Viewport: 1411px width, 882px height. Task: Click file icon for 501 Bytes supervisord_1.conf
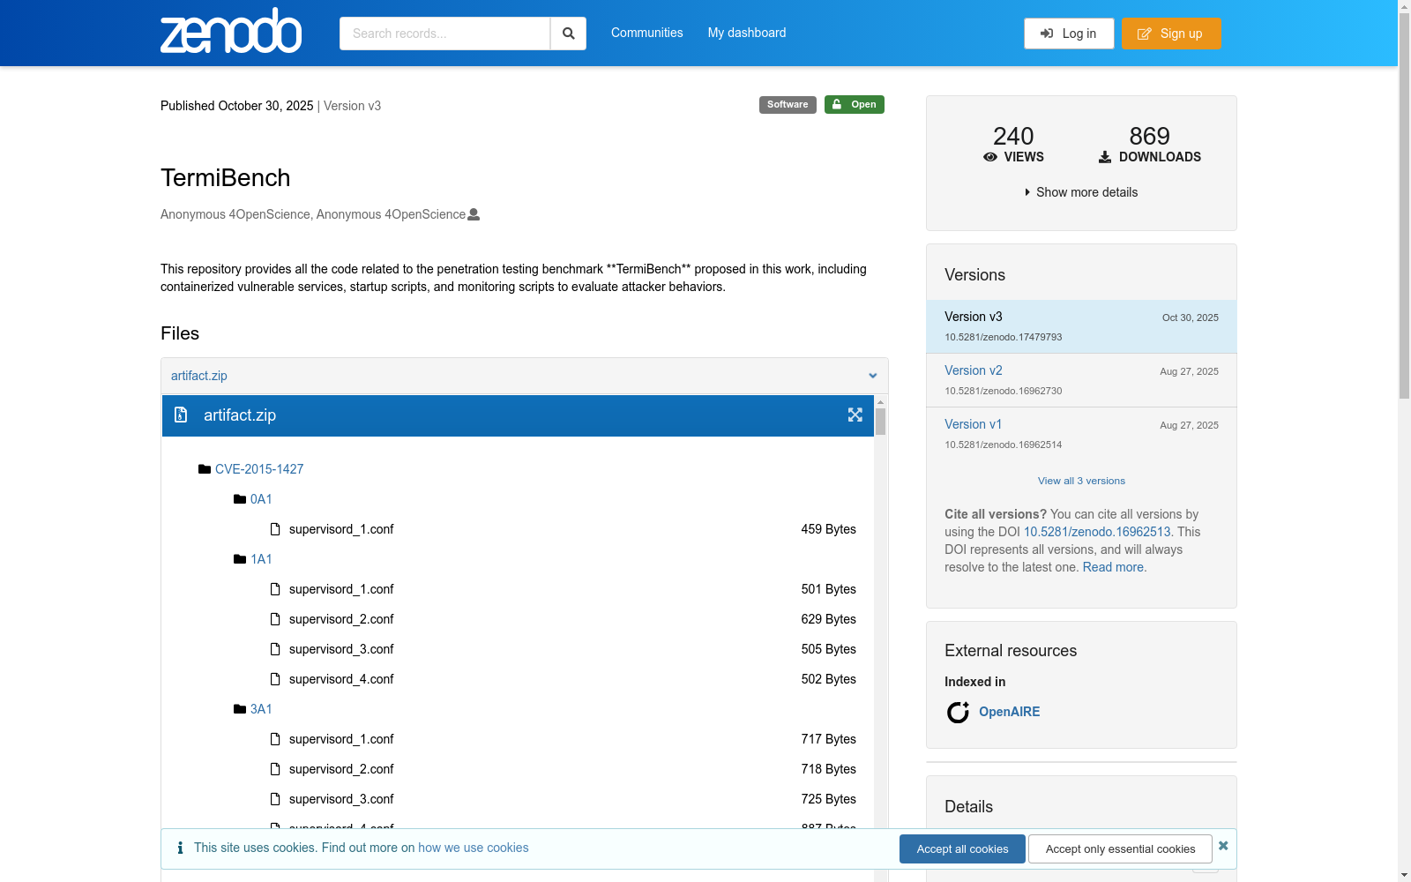[x=275, y=589]
